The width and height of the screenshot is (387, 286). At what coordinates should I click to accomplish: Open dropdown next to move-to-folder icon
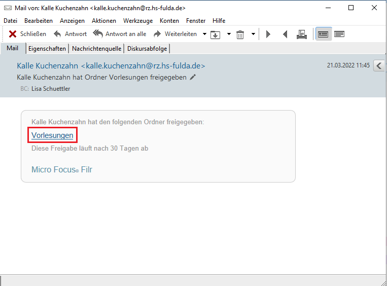[x=229, y=34]
